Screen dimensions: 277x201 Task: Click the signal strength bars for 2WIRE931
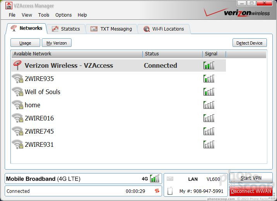coord(209,144)
